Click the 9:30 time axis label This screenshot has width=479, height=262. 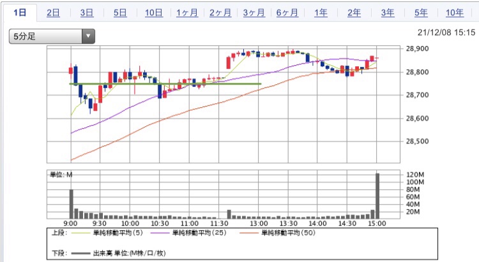(x=99, y=224)
